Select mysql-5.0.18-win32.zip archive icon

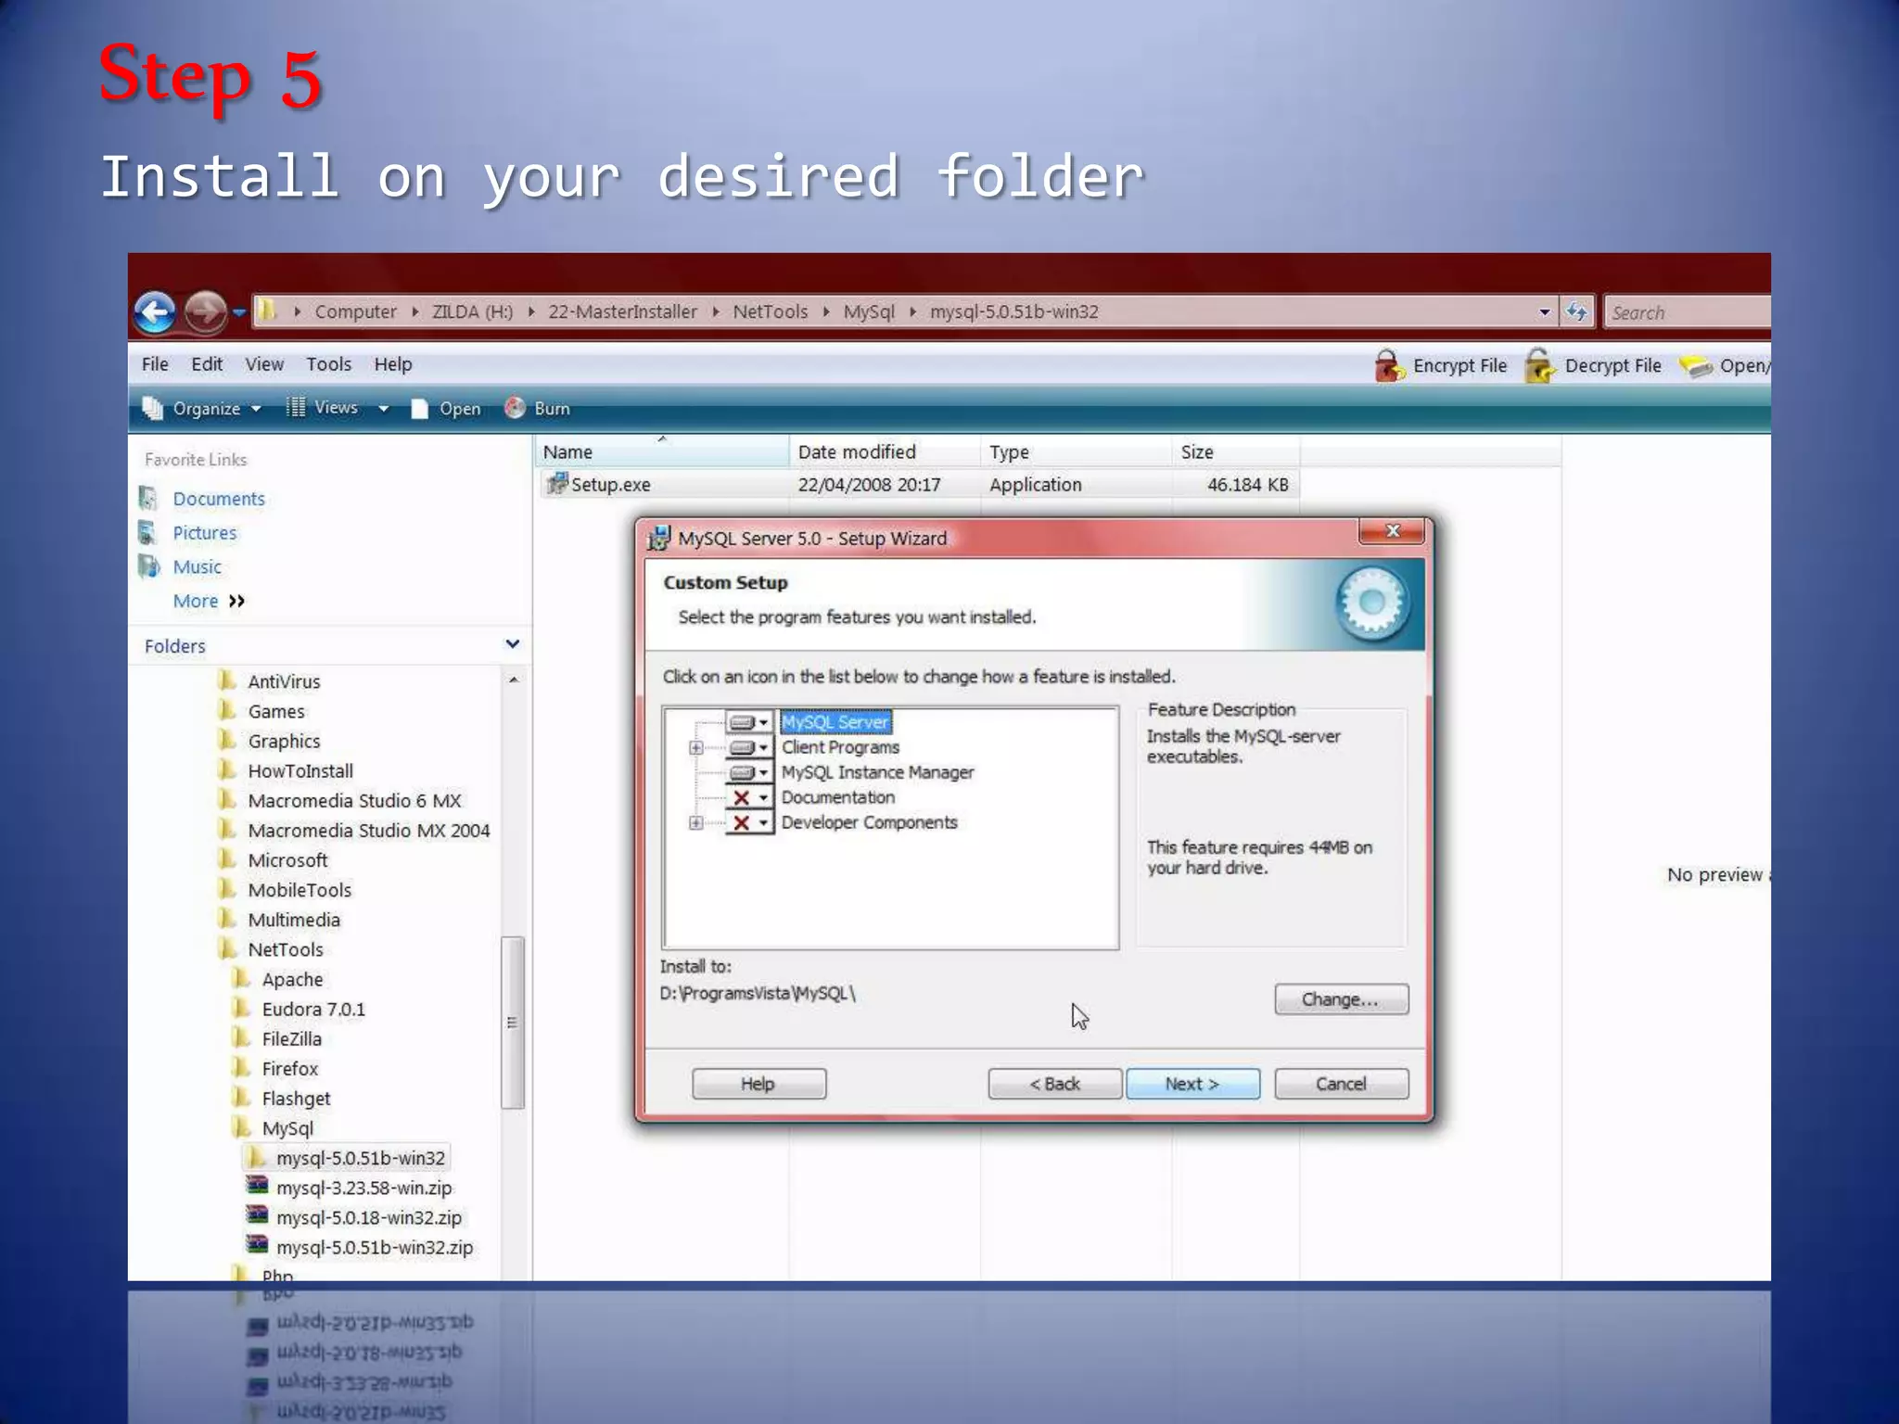pos(257,1215)
